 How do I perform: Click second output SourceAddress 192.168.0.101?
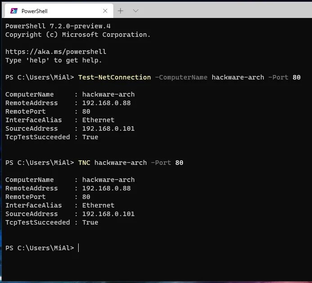tap(108, 214)
